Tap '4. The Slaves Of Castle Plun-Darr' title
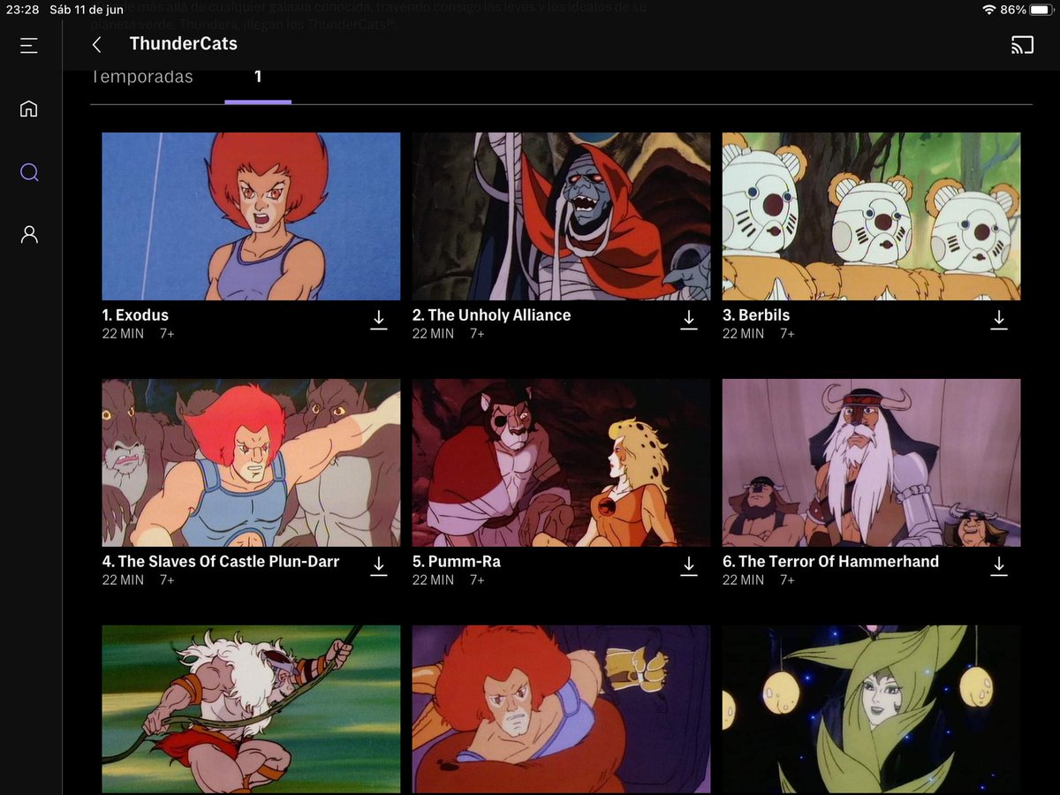Screen dimensions: 1060x795 click(221, 562)
